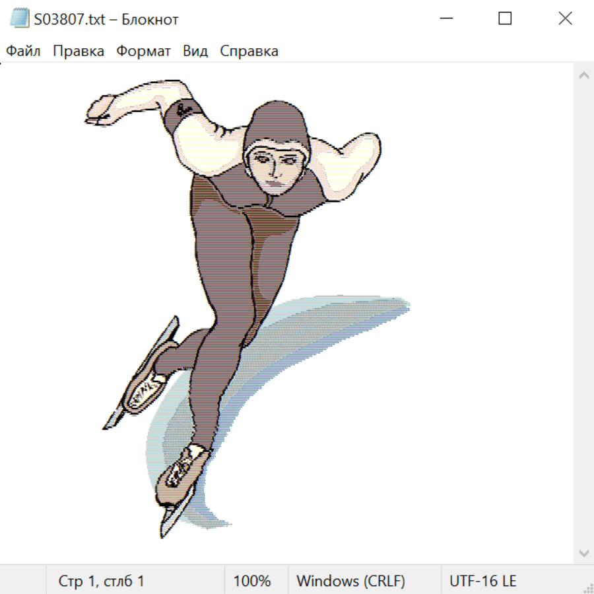This screenshot has width=594, height=594.
Task: Open the Формат menu
Action: [143, 51]
